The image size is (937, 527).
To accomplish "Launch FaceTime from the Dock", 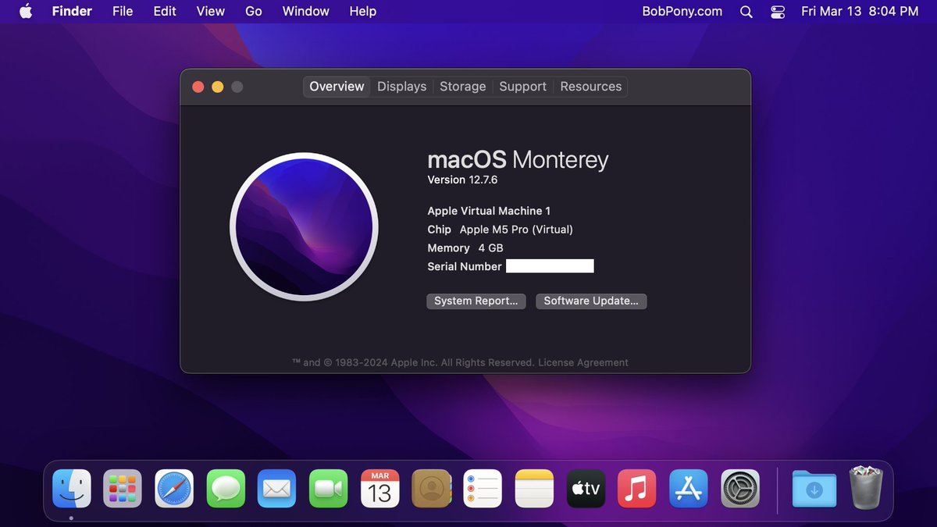I will pyautogui.click(x=329, y=489).
